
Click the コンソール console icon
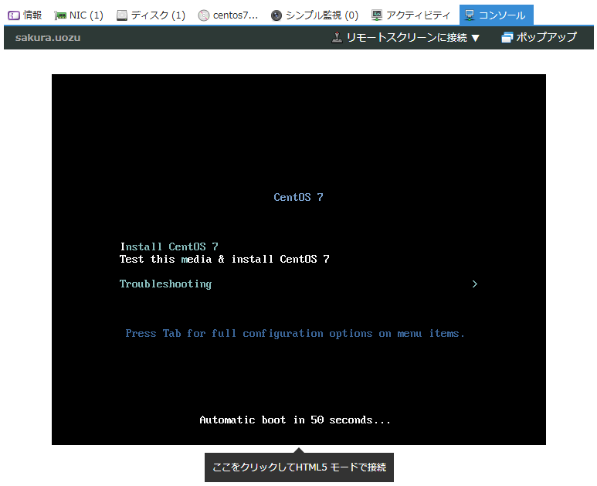click(470, 15)
